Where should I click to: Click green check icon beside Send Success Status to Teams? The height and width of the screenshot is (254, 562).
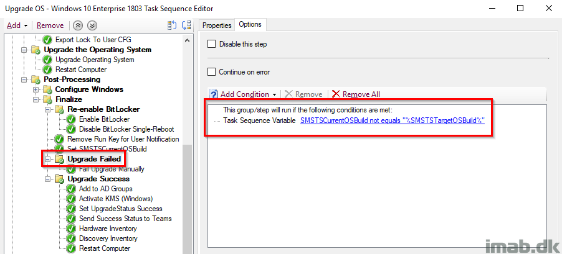[71, 219]
